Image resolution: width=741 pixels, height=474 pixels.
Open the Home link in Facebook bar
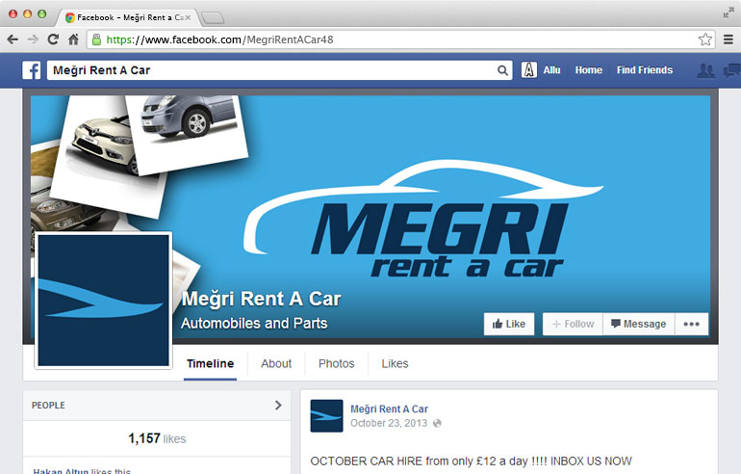point(588,70)
